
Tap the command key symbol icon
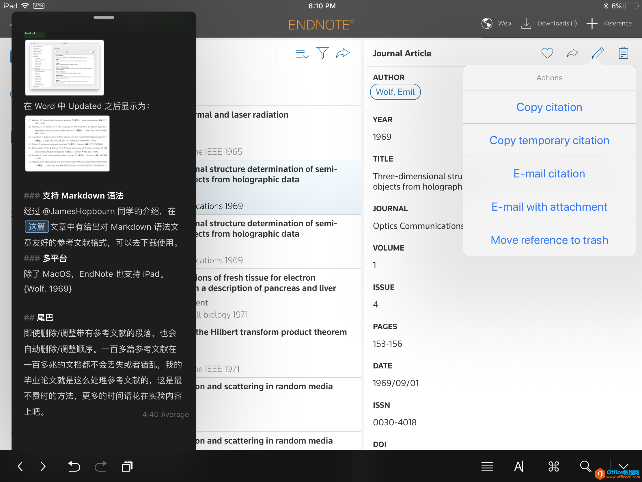553,466
